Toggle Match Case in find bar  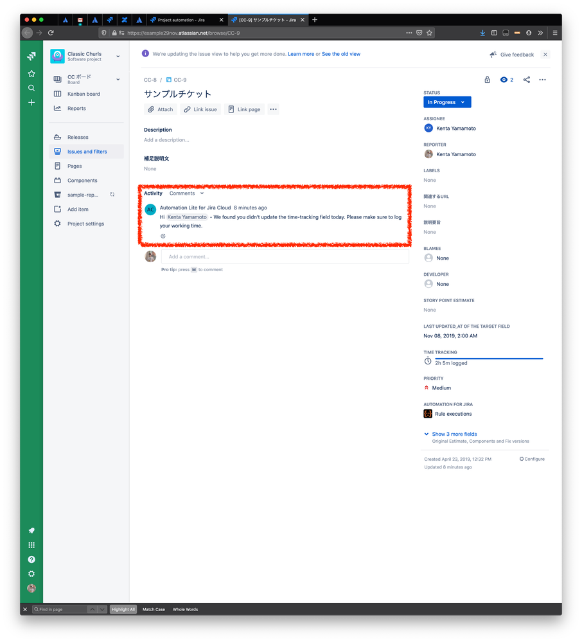154,610
